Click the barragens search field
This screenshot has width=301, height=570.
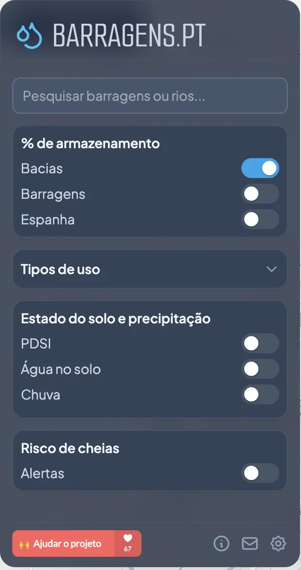150,96
